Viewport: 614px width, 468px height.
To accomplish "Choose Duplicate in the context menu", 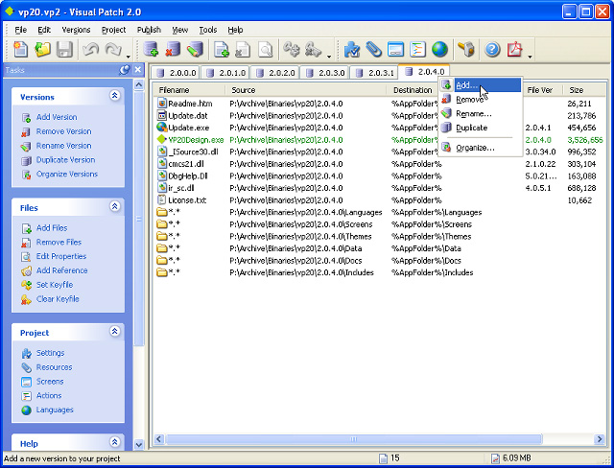I will 481,128.
